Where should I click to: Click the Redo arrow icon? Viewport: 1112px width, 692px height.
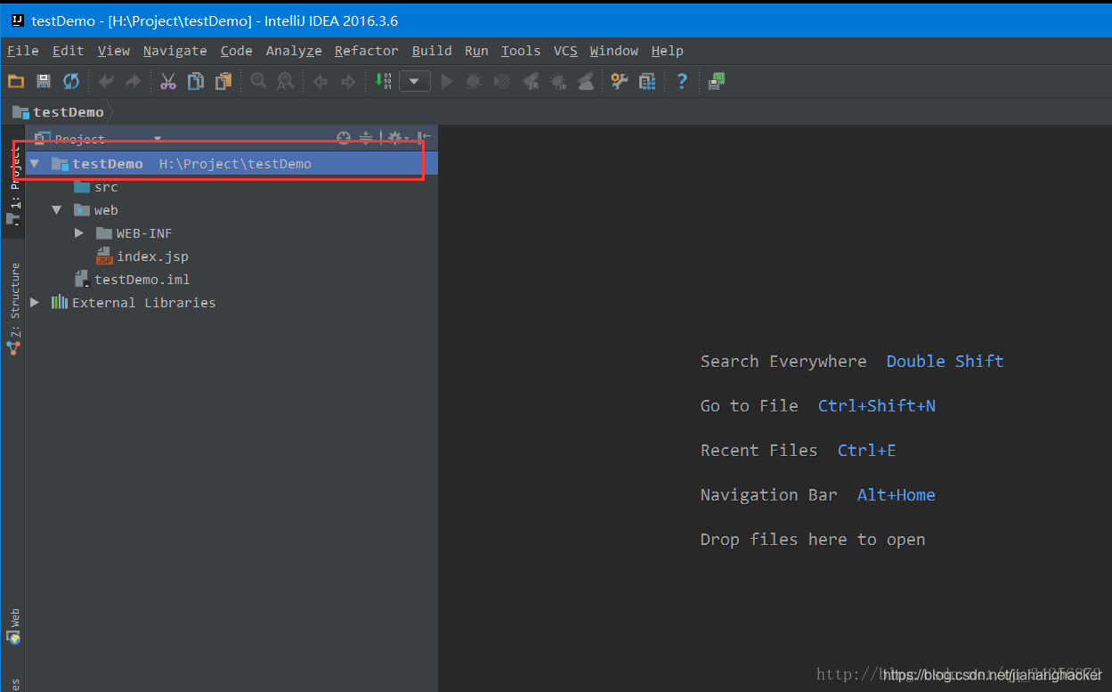coord(133,81)
